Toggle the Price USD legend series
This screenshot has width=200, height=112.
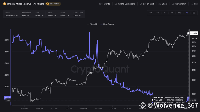tap(92, 24)
